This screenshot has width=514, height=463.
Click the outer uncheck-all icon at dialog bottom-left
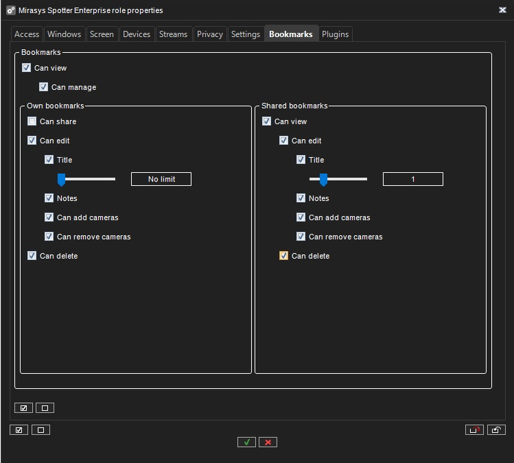coord(40,430)
